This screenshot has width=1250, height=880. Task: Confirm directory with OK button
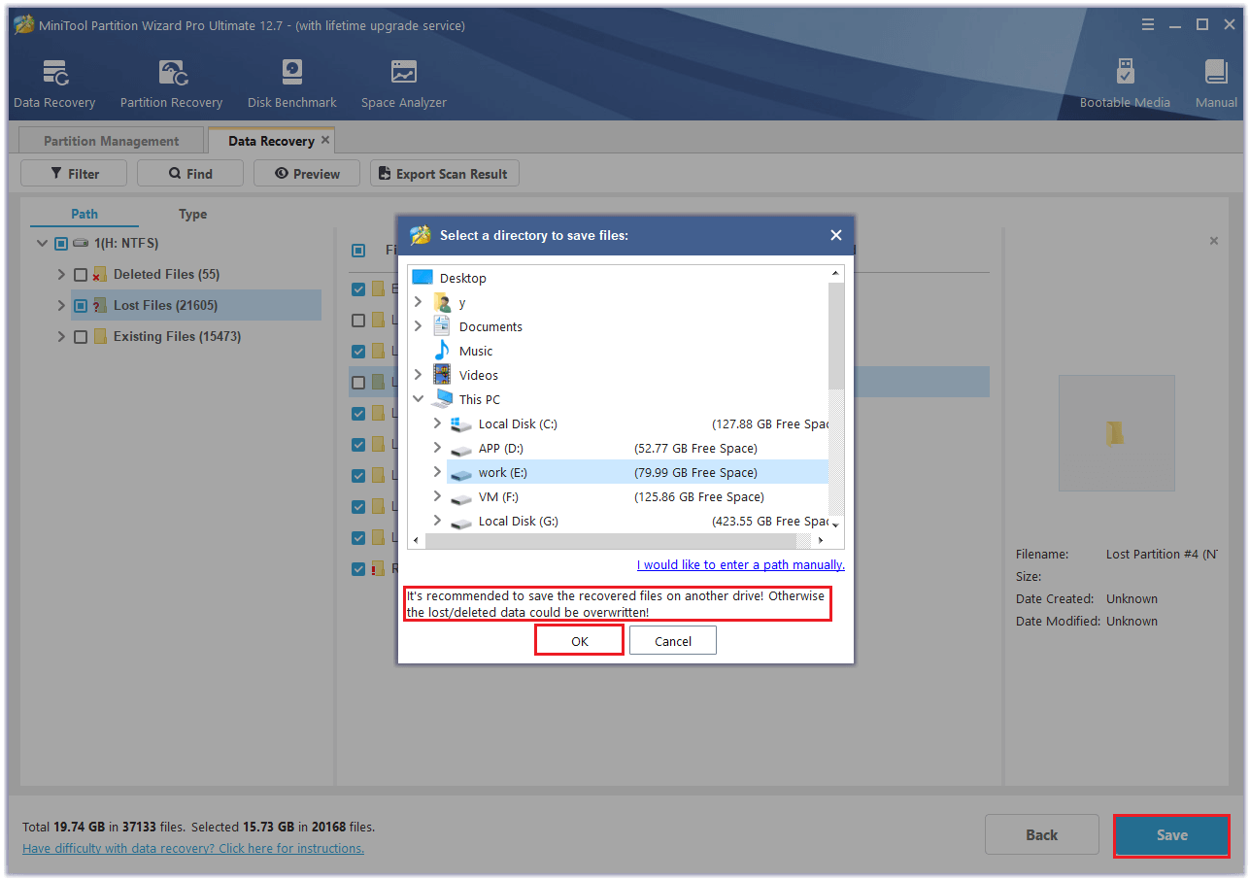[579, 641]
